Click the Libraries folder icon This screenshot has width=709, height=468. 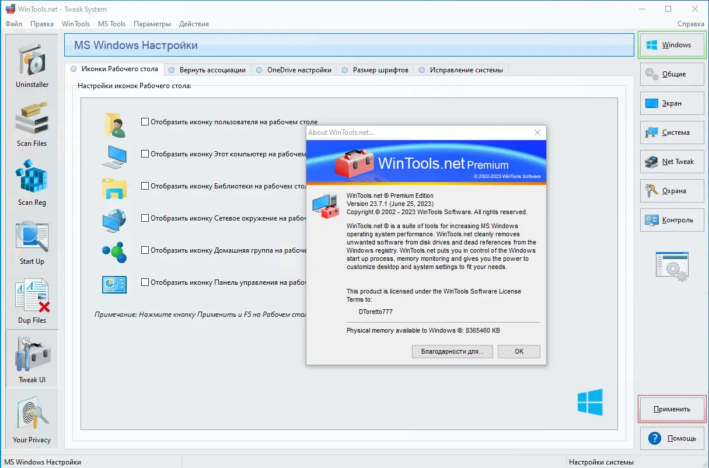(114, 188)
